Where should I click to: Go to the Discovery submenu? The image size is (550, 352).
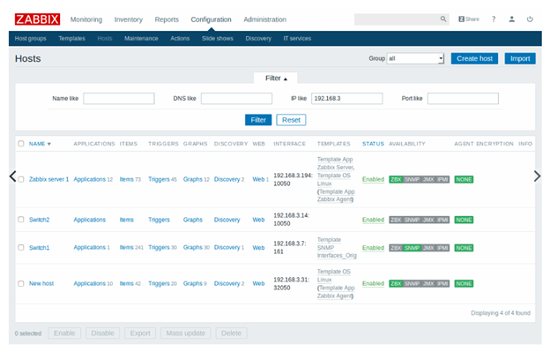(258, 39)
